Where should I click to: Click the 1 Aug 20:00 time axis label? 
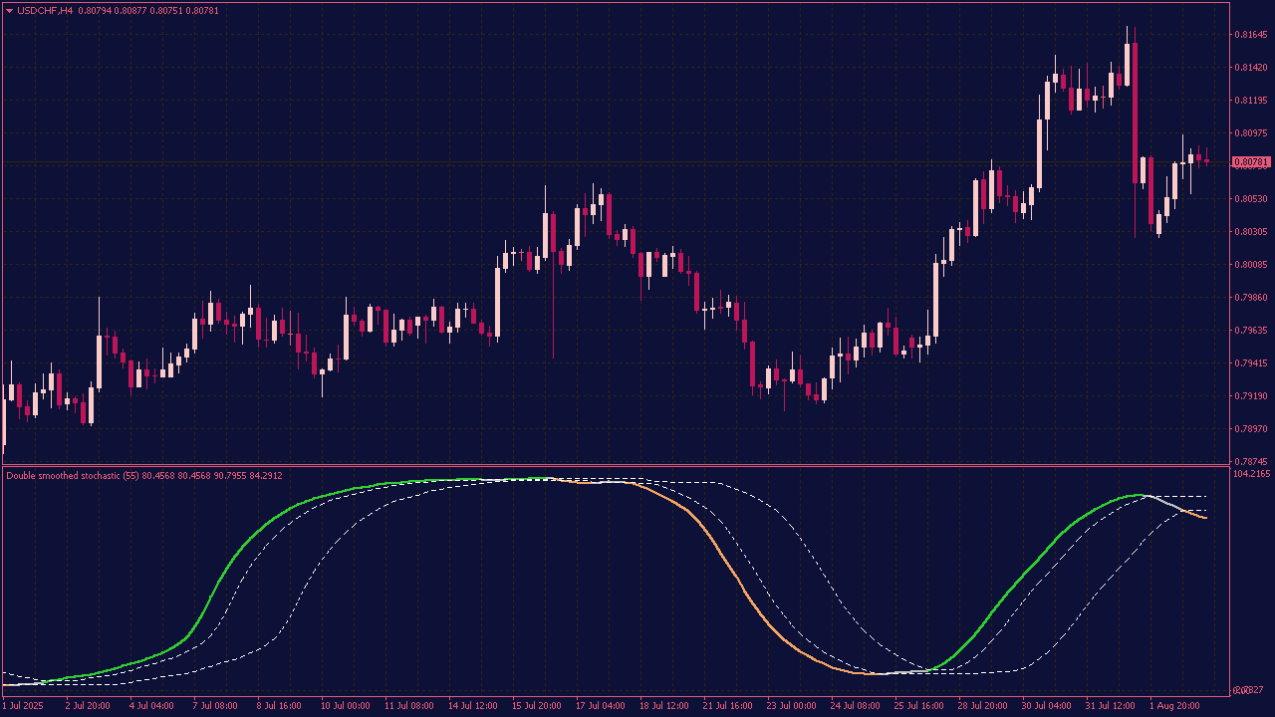click(x=1175, y=706)
